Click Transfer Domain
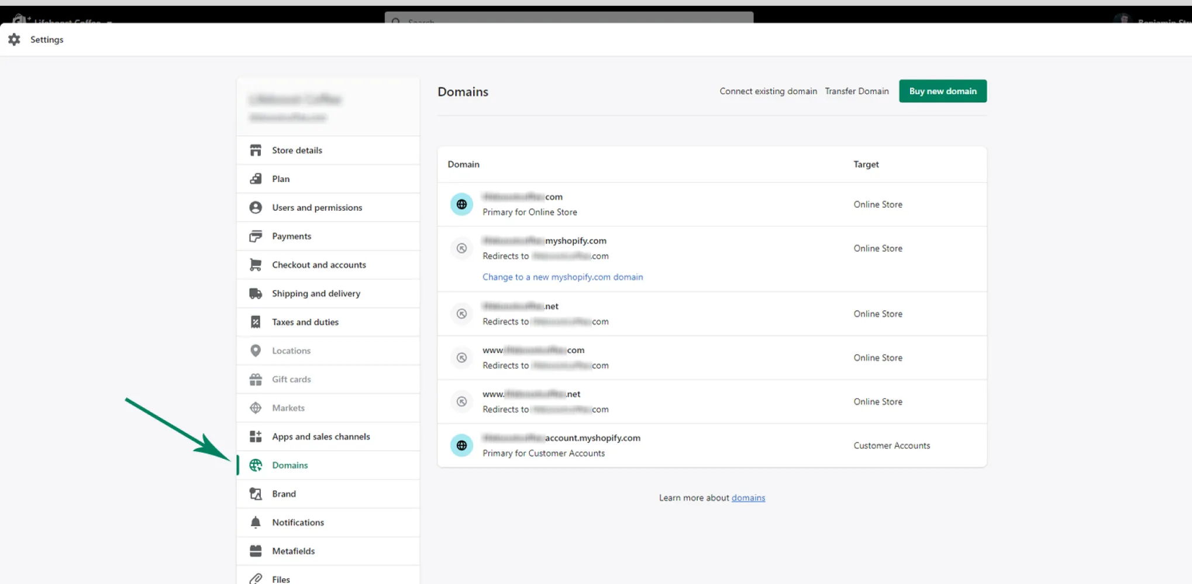The height and width of the screenshot is (584, 1192). pyautogui.click(x=856, y=91)
